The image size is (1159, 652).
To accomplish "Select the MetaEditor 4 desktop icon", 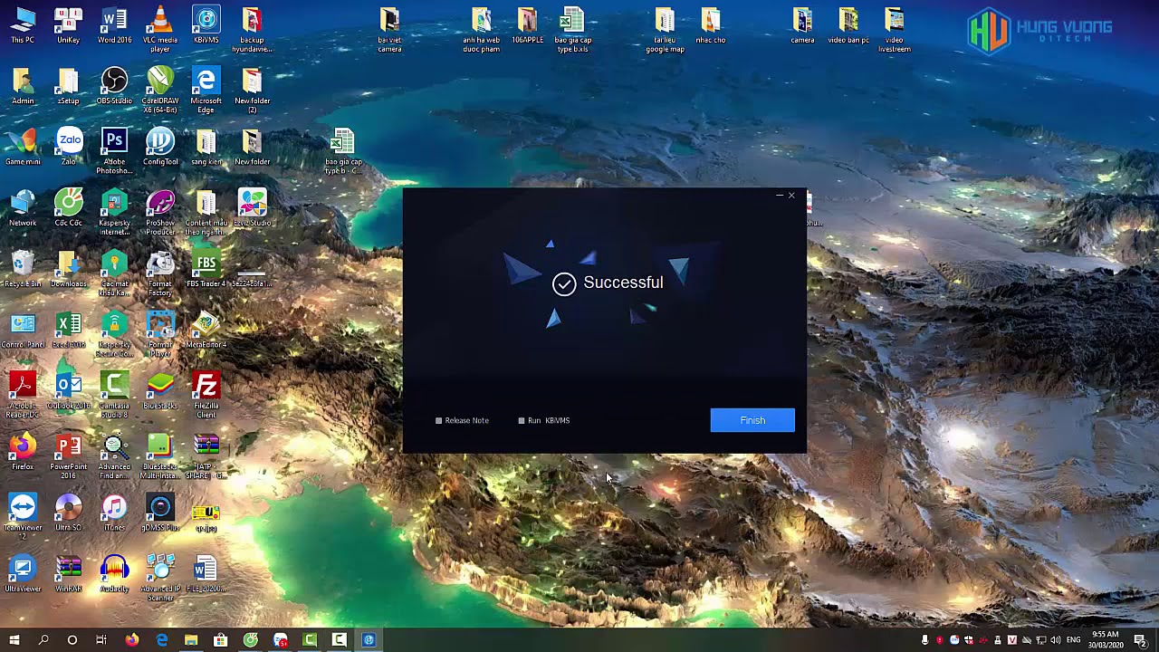I will 206,330.
